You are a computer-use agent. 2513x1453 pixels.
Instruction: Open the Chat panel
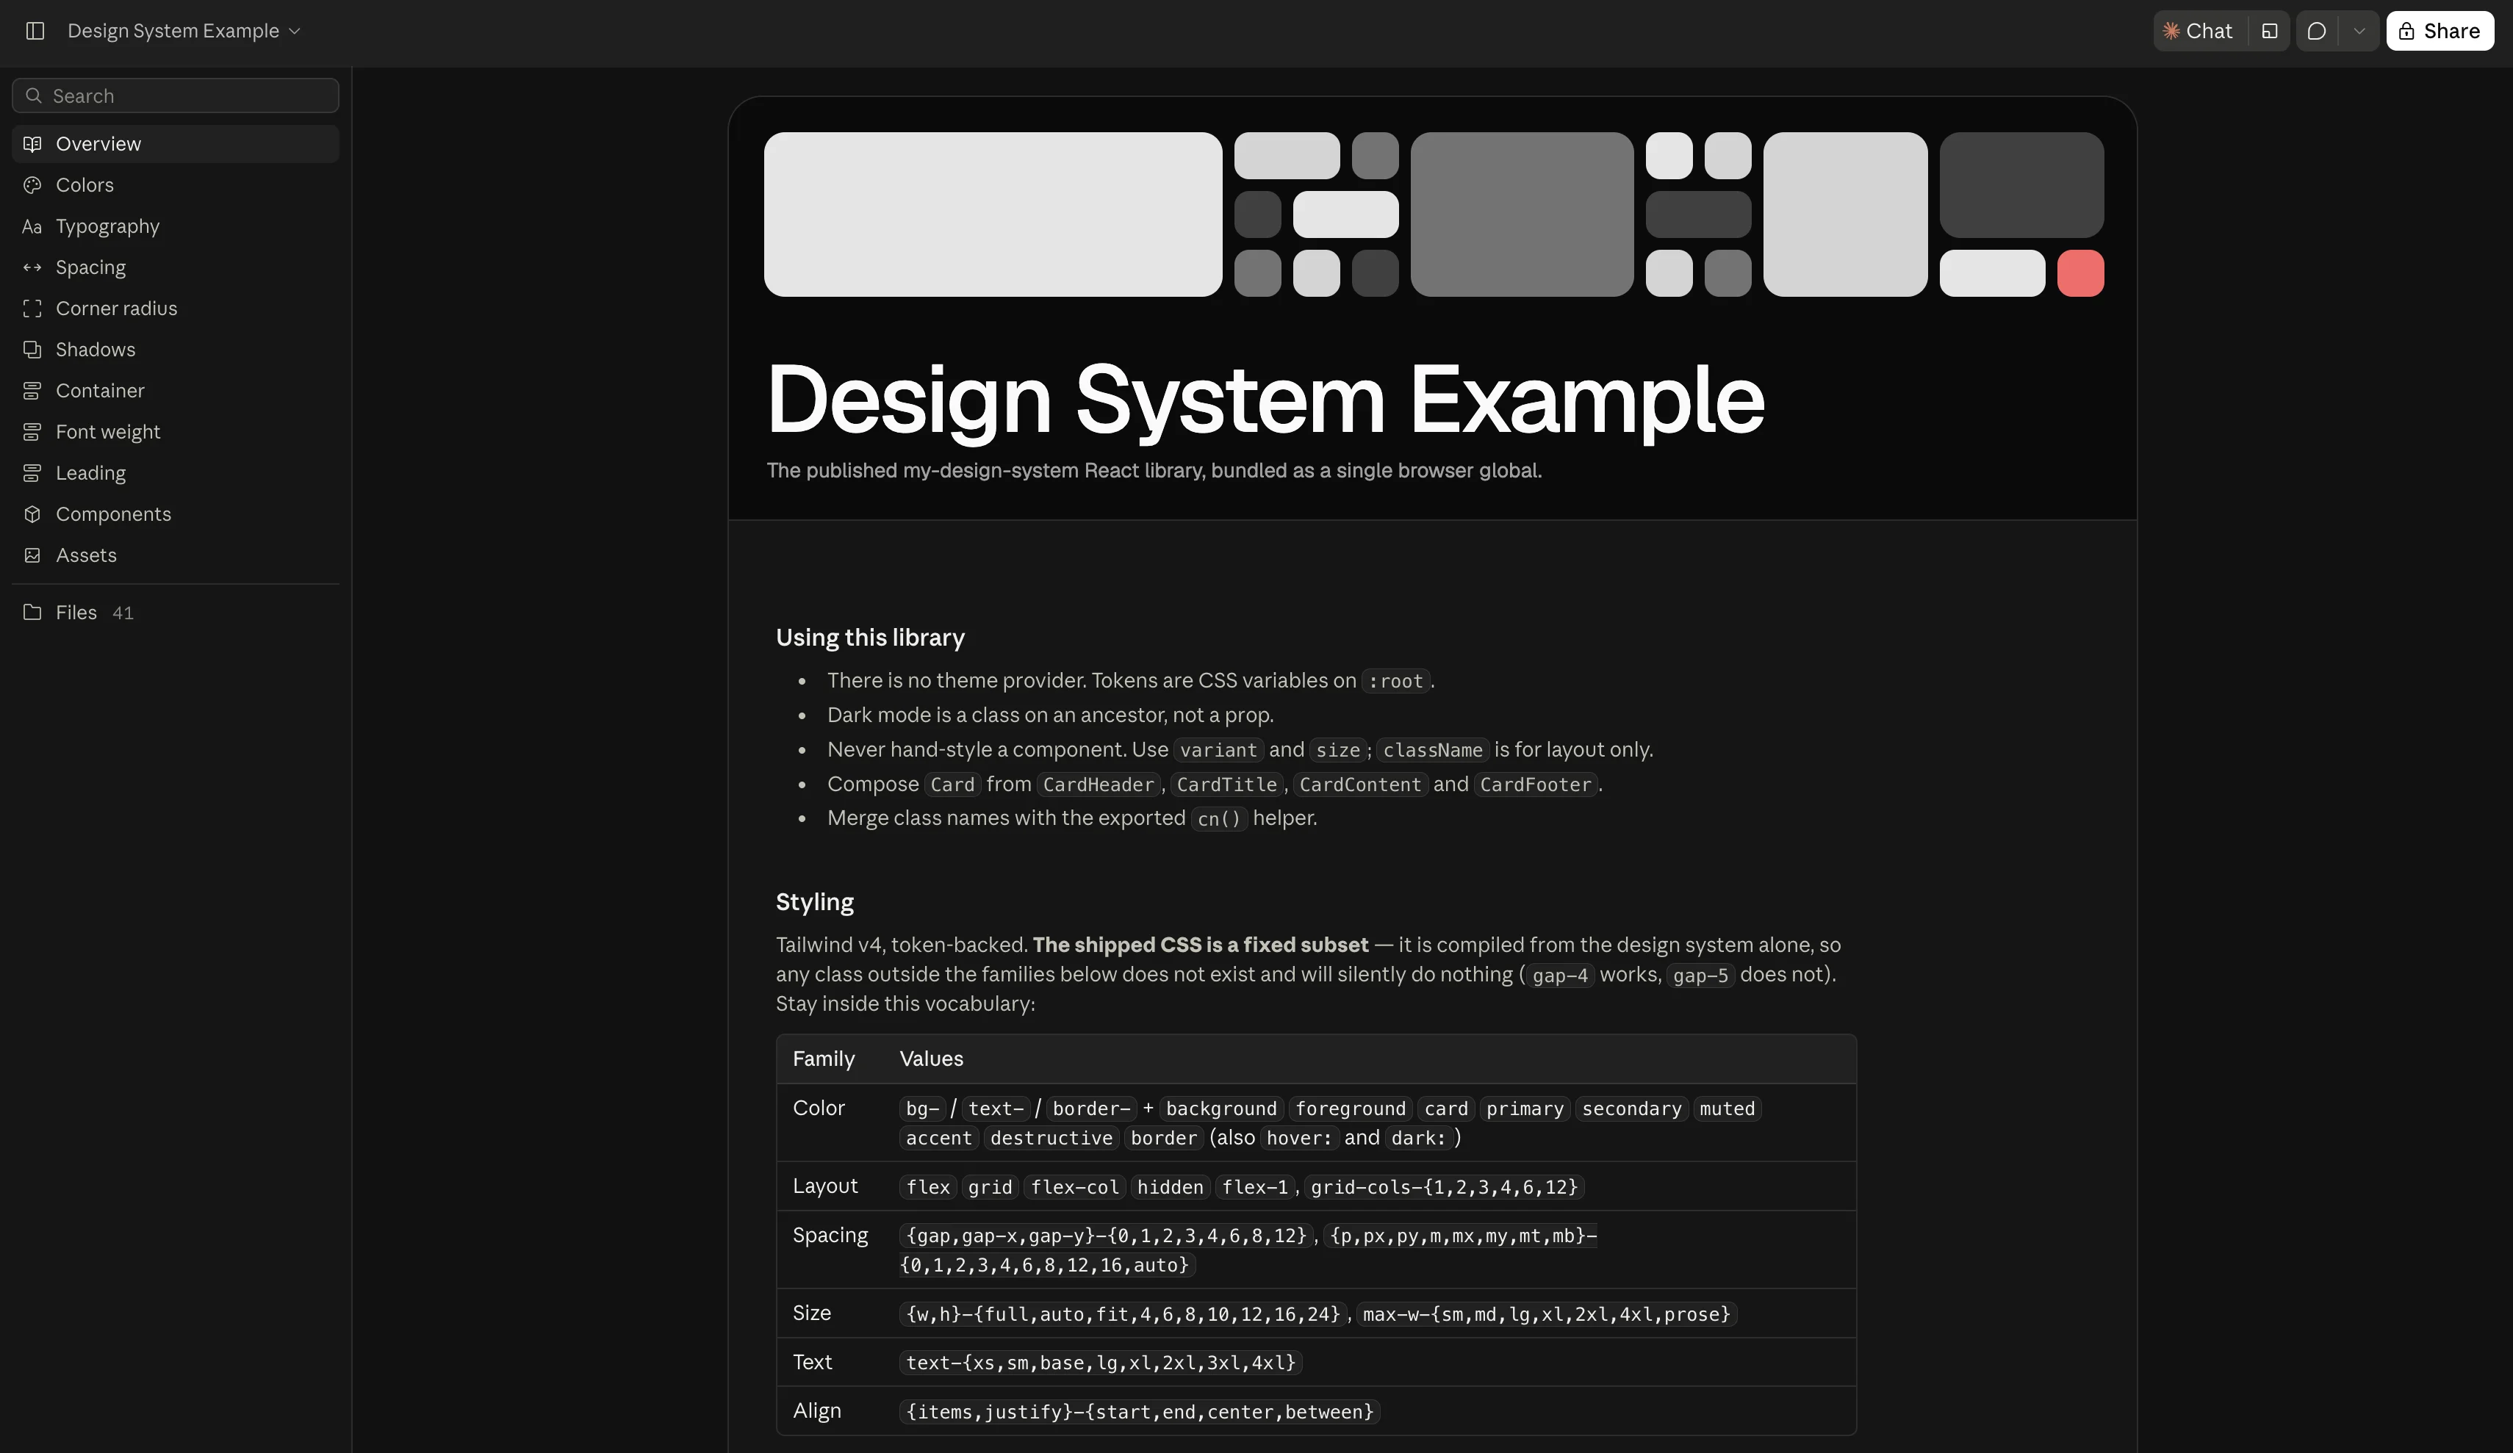pos(2200,31)
